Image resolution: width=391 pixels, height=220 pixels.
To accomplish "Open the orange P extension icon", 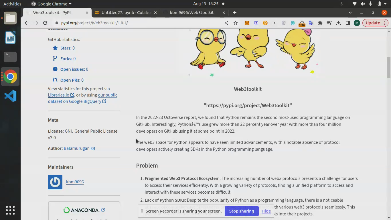I will (265, 23).
